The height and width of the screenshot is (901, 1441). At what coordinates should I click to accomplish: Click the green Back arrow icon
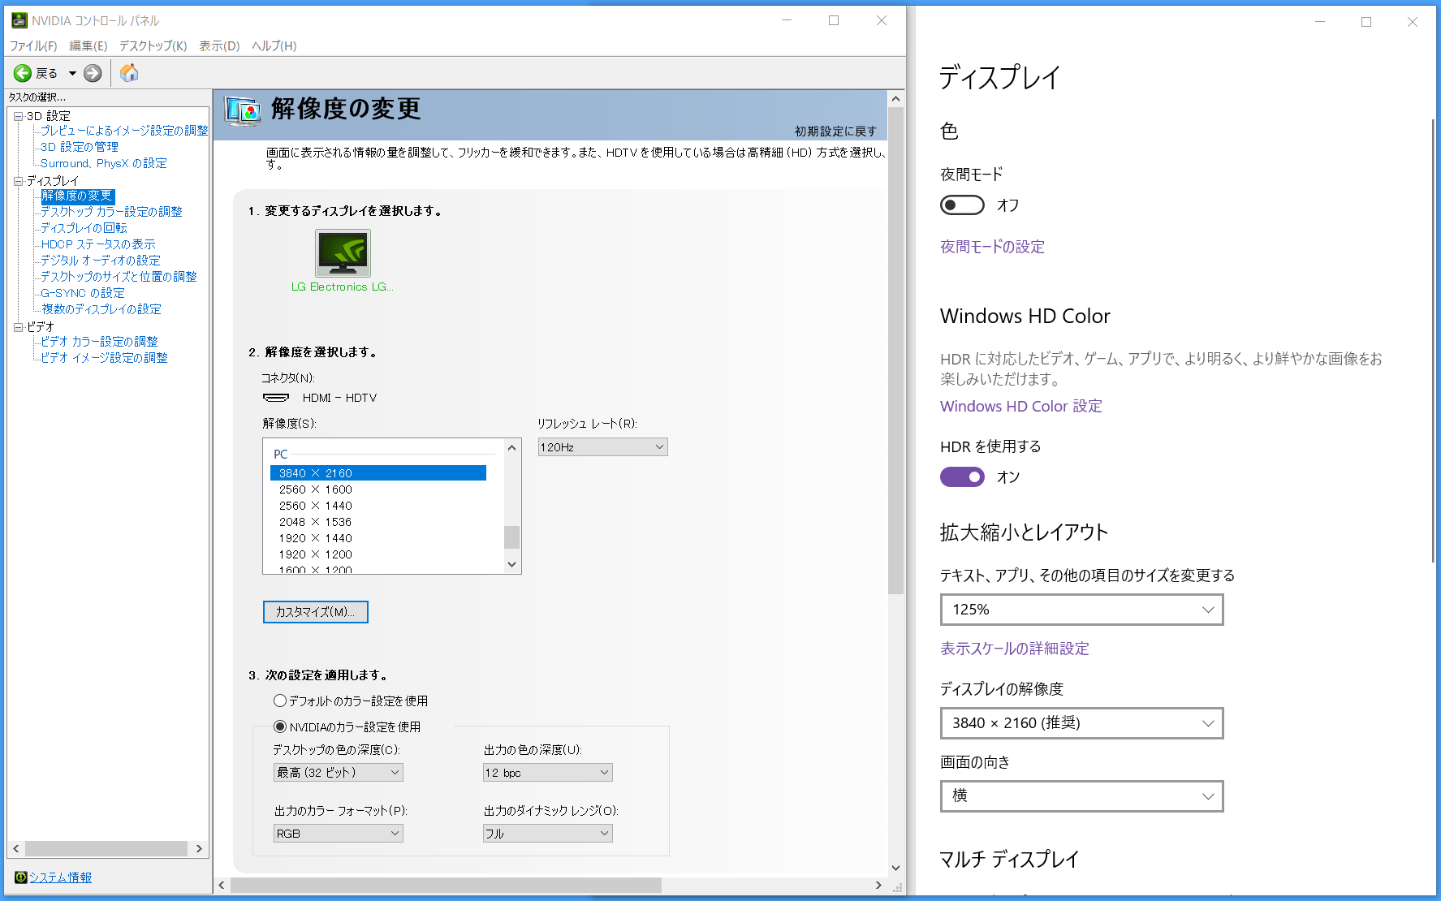click(x=23, y=73)
